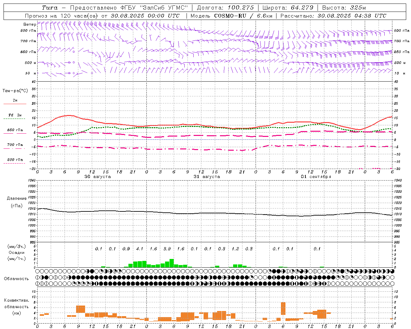This screenshot has width=411, height=329.
Task: Click the 3-hour precipitation value "3.9"
Action: tap(167, 249)
